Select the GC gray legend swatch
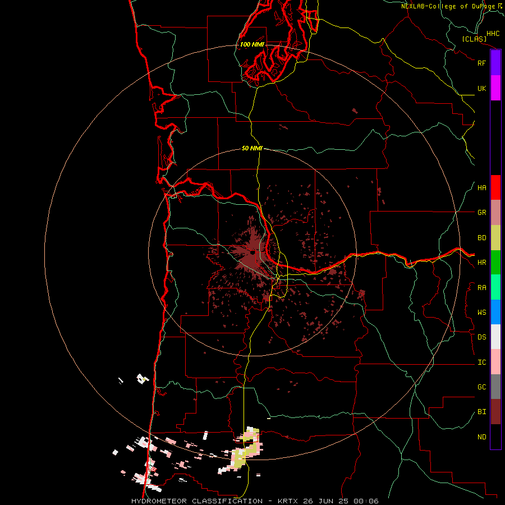 [x=495, y=387]
